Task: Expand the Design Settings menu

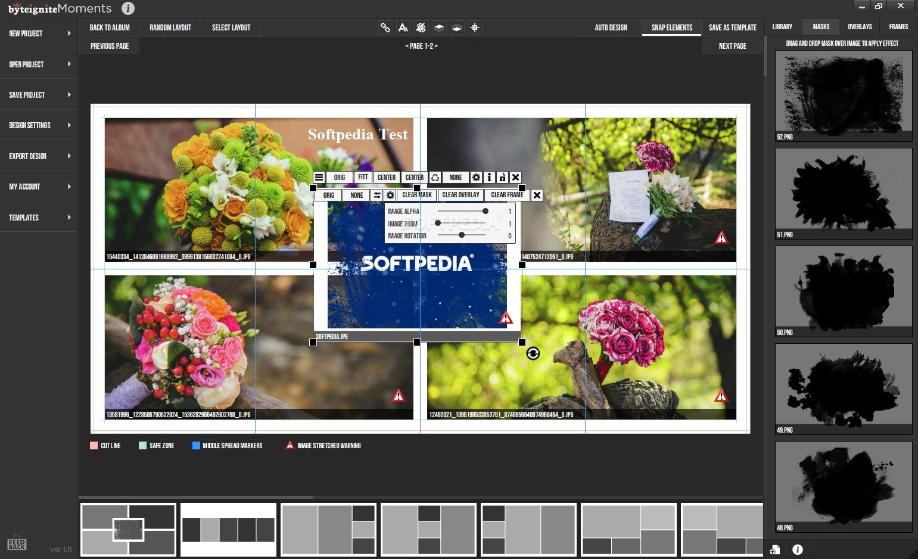Action: point(39,125)
